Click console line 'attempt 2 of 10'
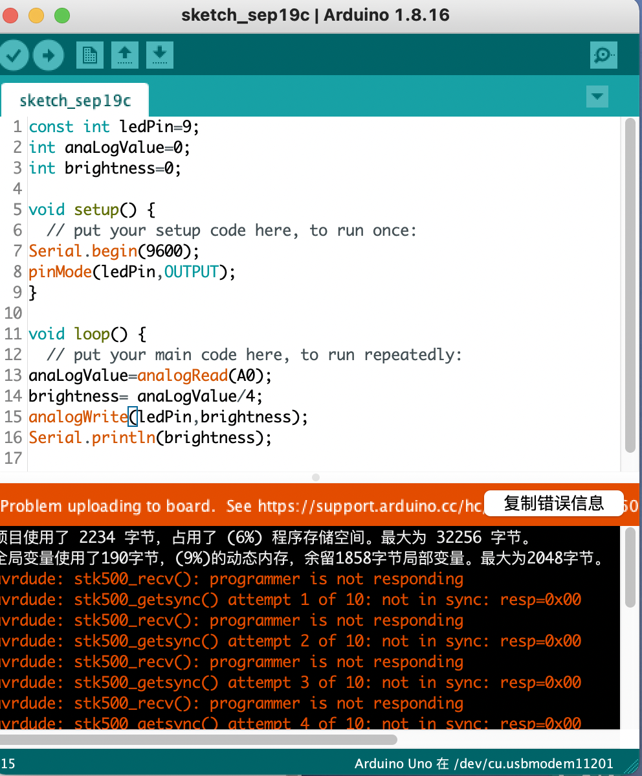The width and height of the screenshot is (642, 776). (x=291, y=641)
